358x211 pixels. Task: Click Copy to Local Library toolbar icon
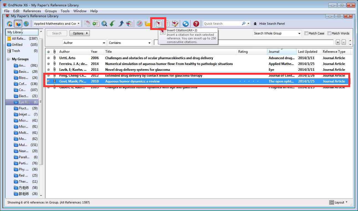[x=87, y=24]
